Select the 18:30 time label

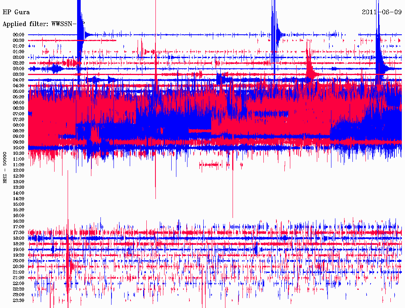19,244
